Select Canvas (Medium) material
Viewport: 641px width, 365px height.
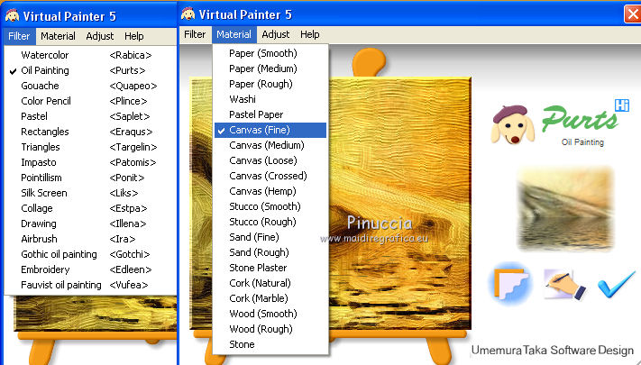coord(270,145)
